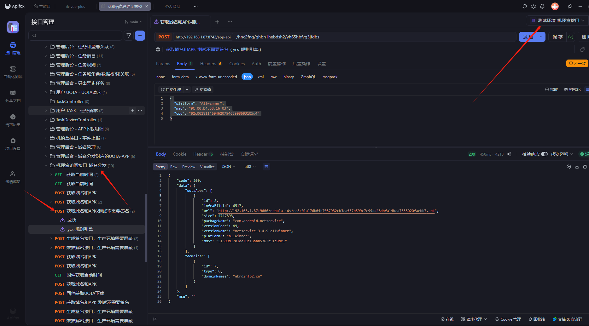Switch to the 控制台 response tab
The height and width of the screenshot is (326, 589).
point(227,154)
